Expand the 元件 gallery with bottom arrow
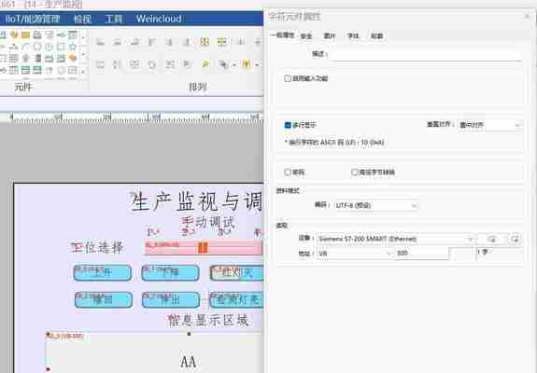The width and height of the screenshot is (537, 373). 83,72
